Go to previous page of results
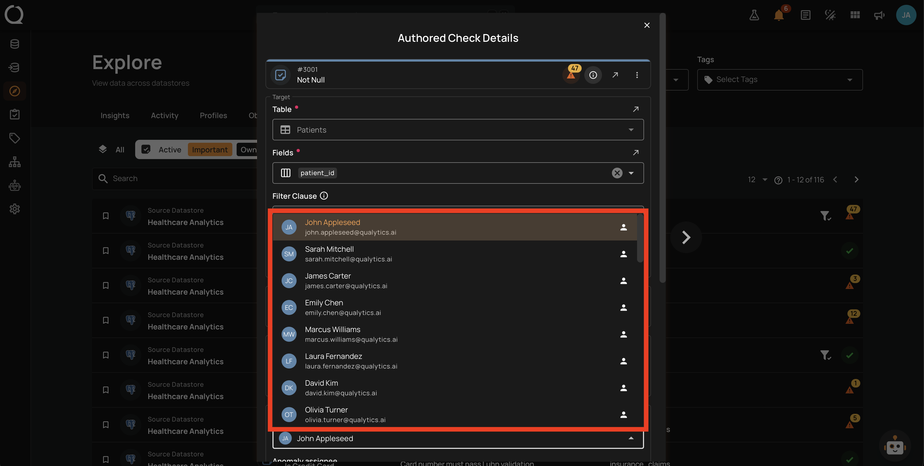This screenshot has width=924, height=466. (x=835, y=180)
